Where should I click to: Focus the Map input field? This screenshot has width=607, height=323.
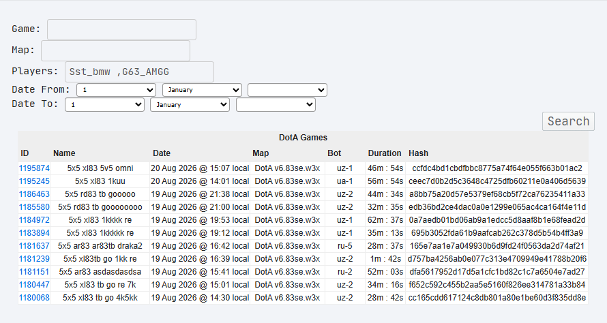click(x=115, y=50)
